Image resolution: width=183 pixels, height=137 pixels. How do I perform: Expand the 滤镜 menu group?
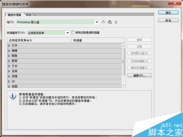[9, 76]
